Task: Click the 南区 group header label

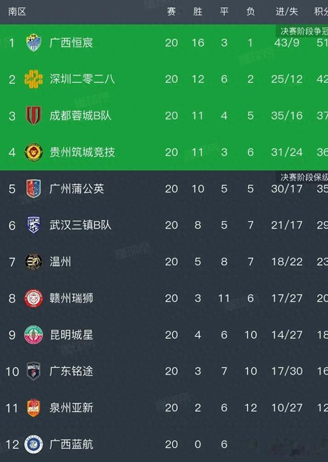Action: coord(17,11)
